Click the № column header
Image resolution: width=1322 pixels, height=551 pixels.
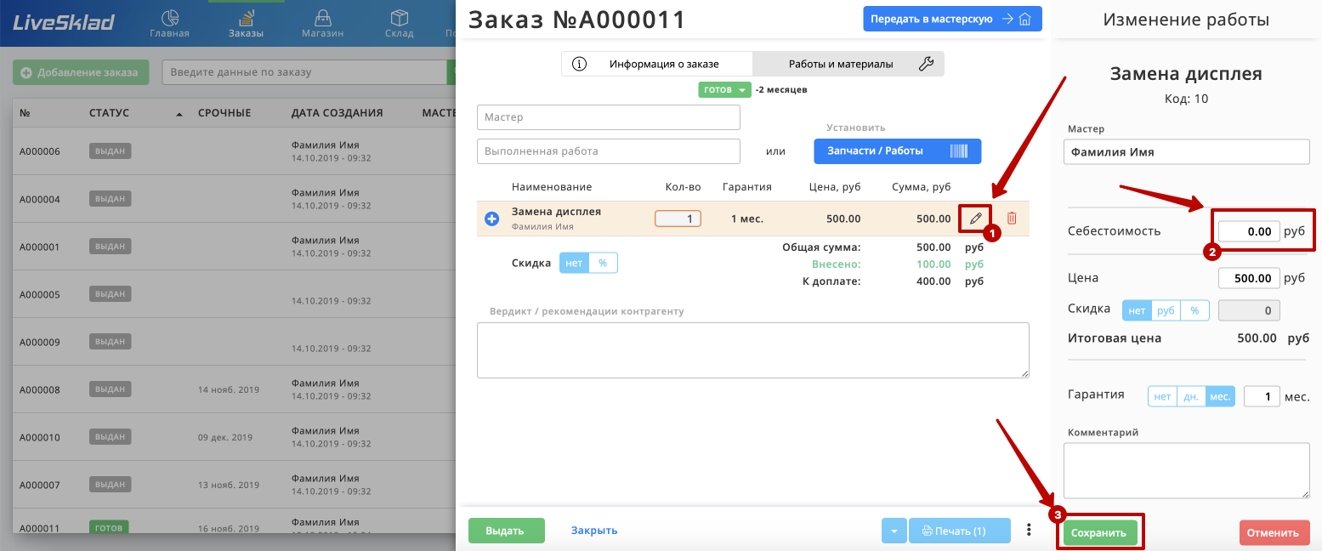pos(25,112)
